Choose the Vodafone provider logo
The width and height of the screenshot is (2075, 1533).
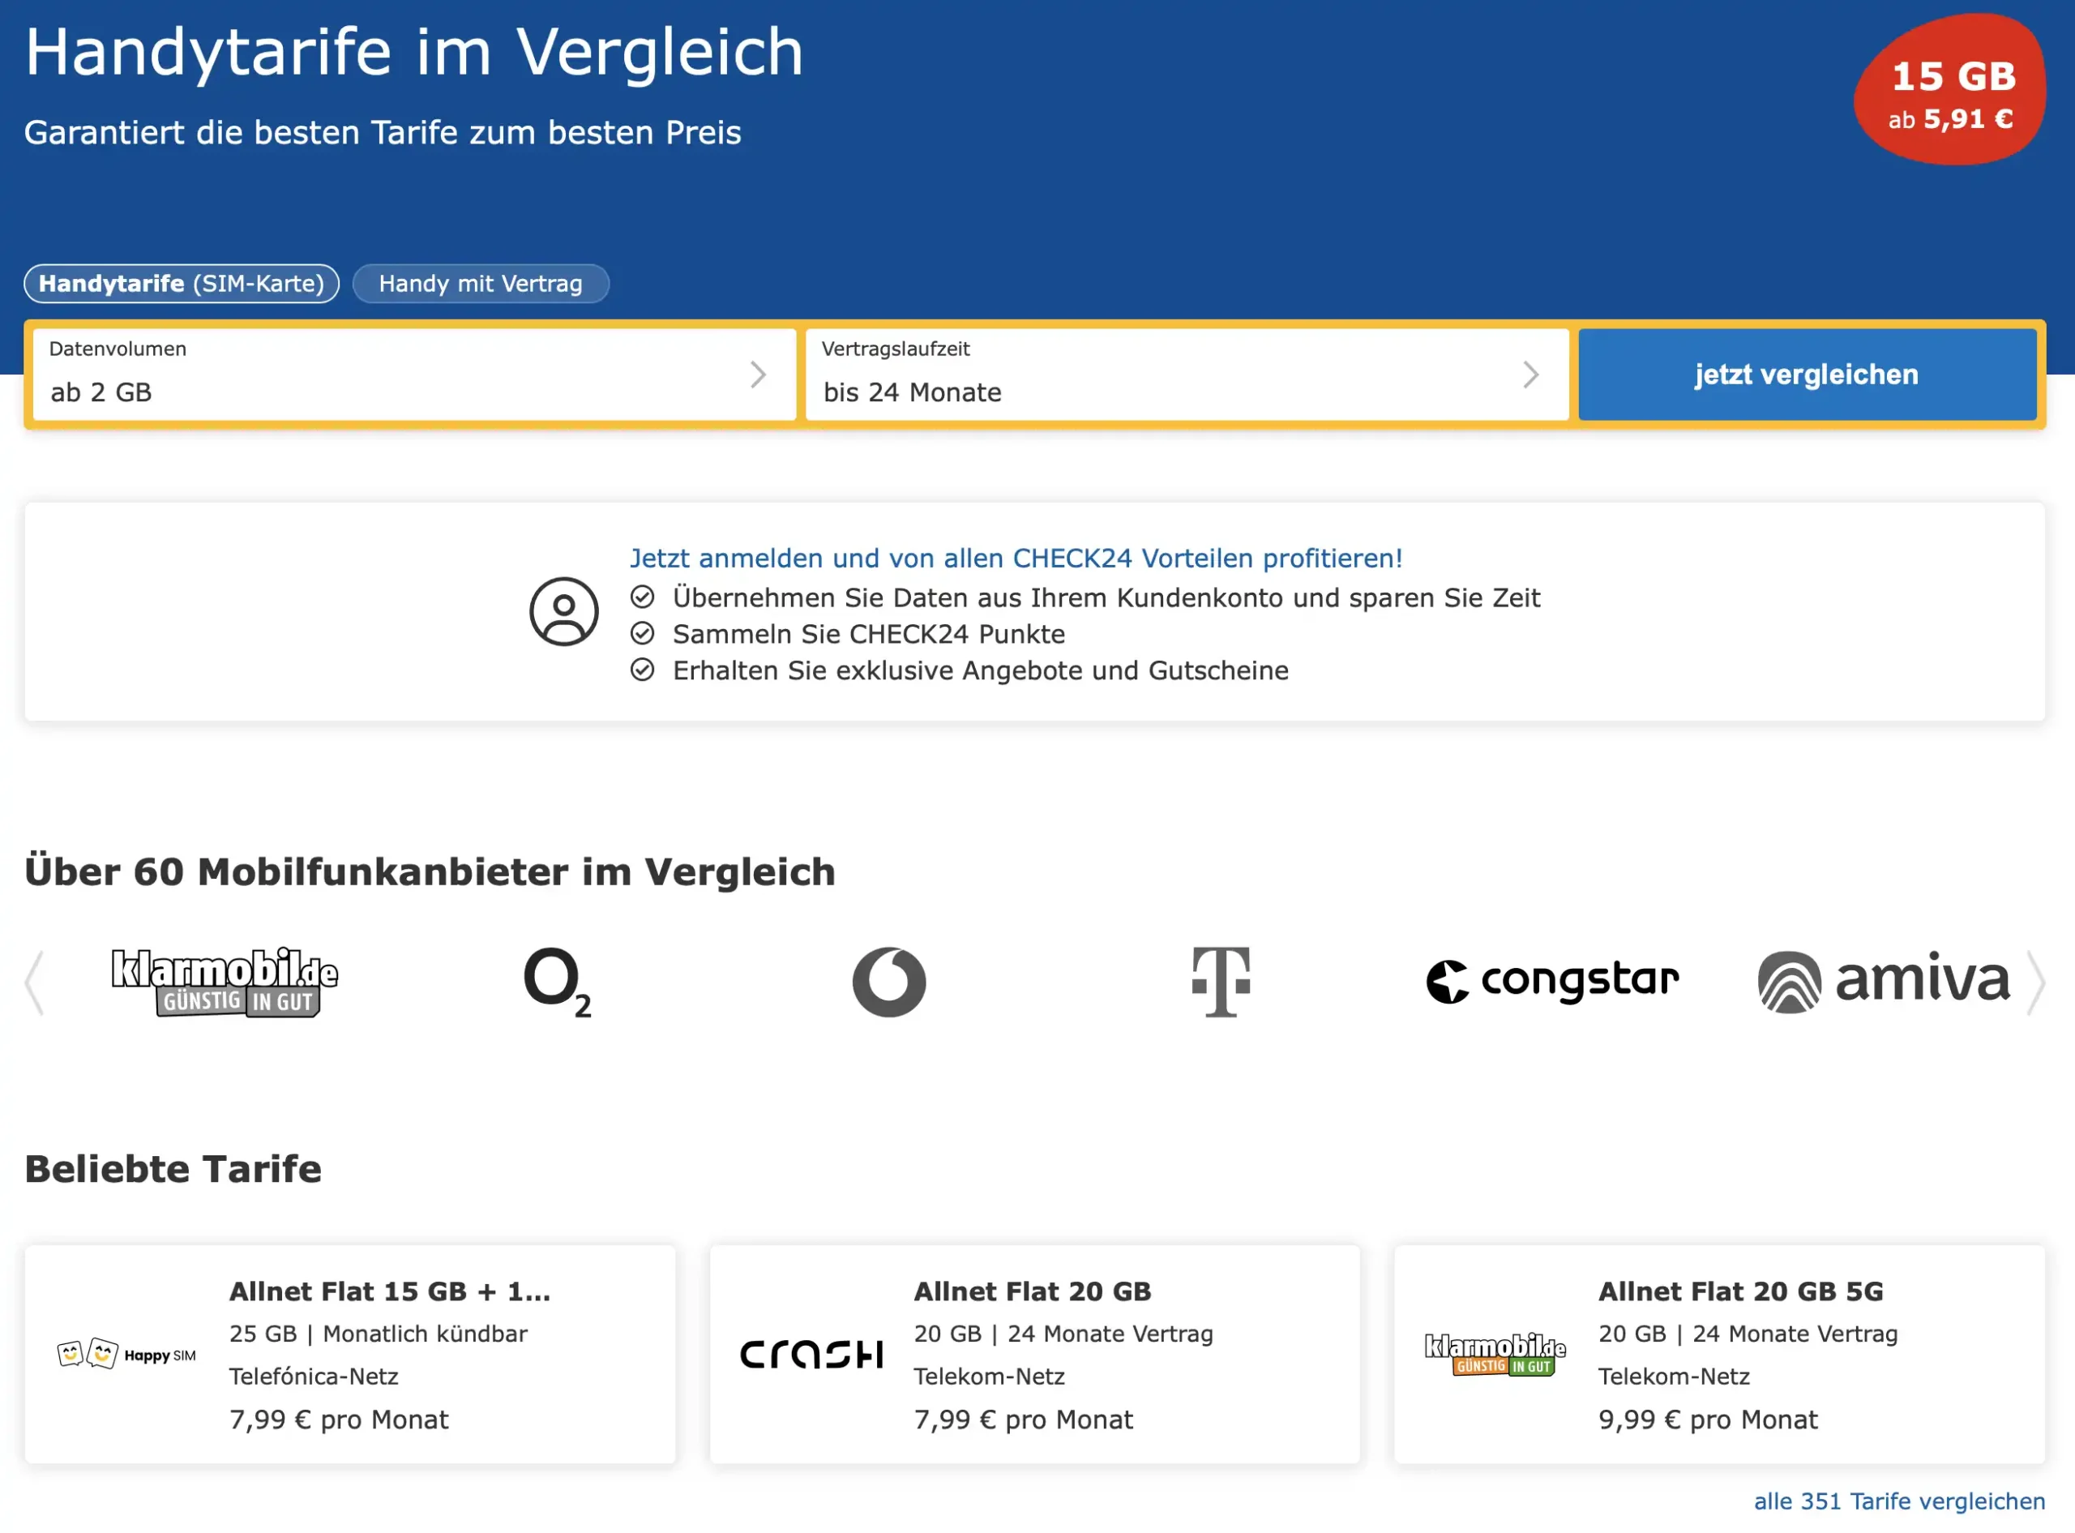click(888, 982)
